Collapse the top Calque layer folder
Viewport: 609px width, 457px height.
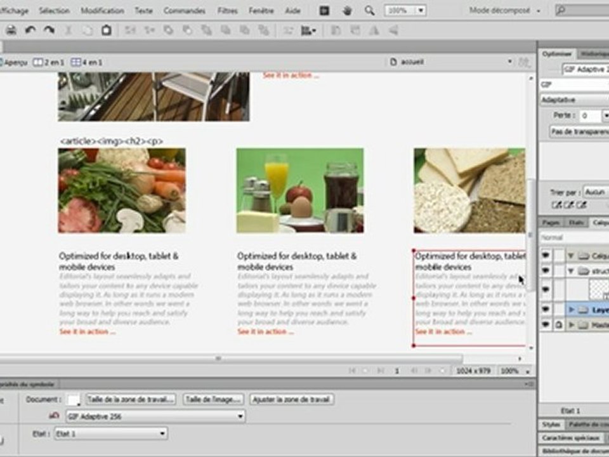tap(570, 256)
